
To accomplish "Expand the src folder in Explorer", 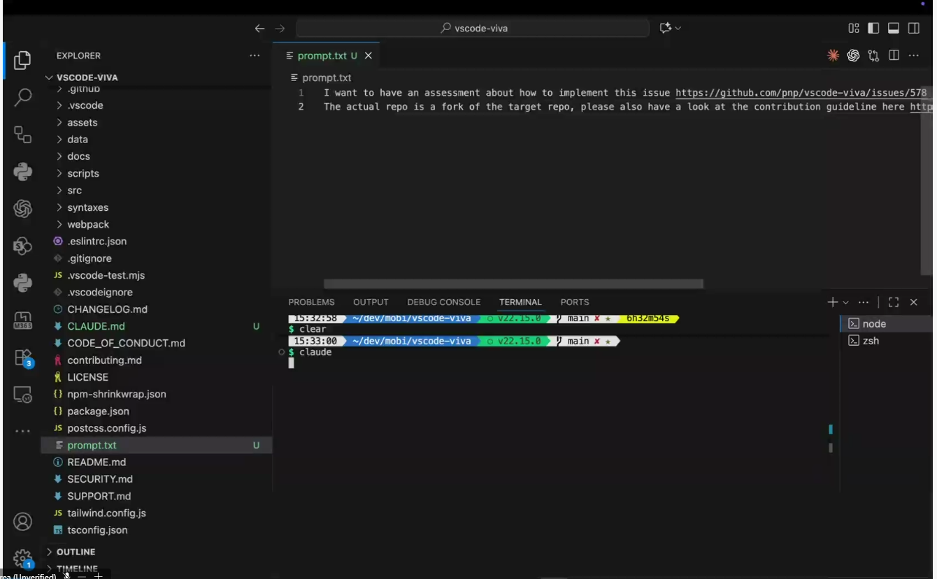I will pos(74,191).
